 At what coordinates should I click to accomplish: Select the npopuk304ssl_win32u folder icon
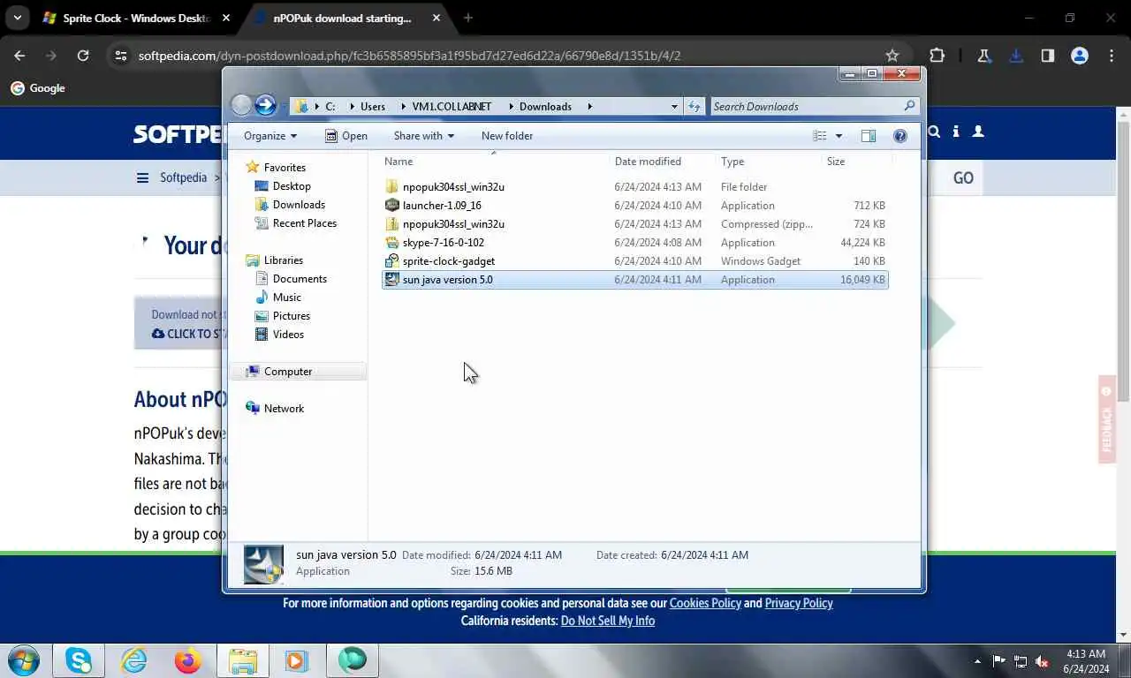pos(392,187)
